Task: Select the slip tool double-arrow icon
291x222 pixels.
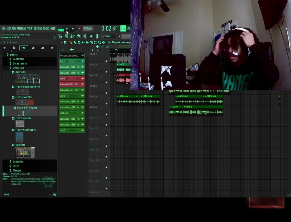Action: (87, 43)
